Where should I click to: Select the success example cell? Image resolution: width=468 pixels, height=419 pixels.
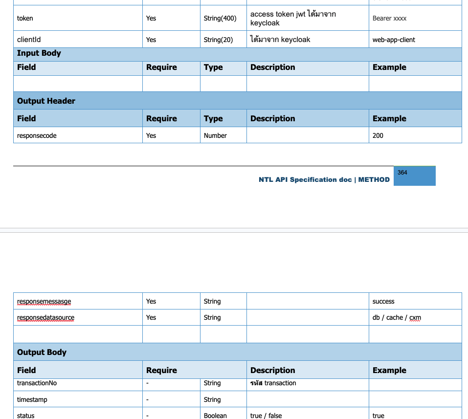click(383, 301)
